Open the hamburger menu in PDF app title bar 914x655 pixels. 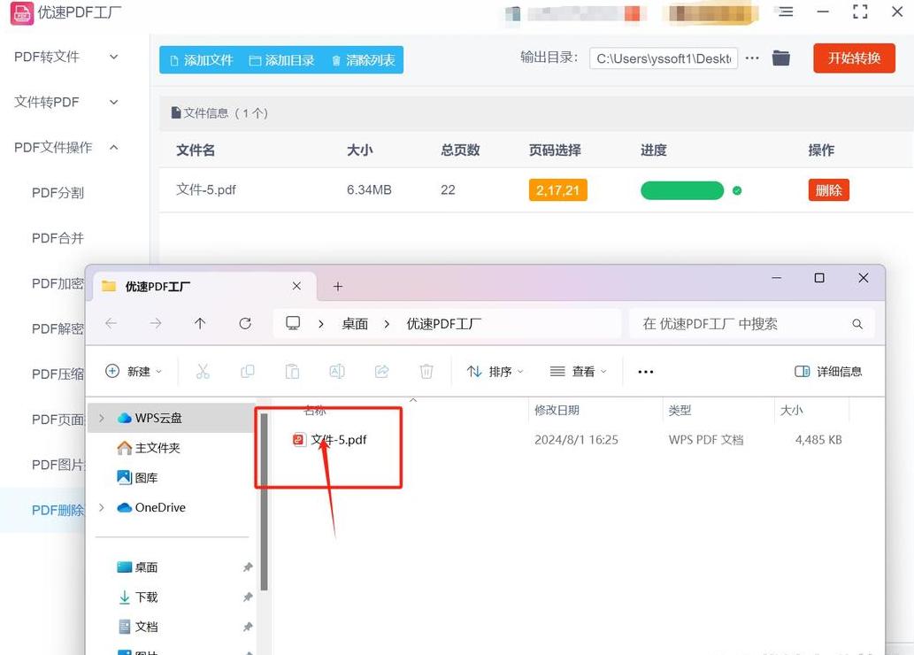[786, 12]
